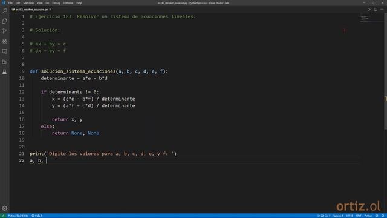Open the Debug menu
The width and height of the screenshot is (387, 218).
56,3
